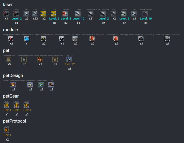The height and width of the screenshot is (143, 184).
Task: Click the Experience Booster Module icon
Action: (x=43, y=39)
